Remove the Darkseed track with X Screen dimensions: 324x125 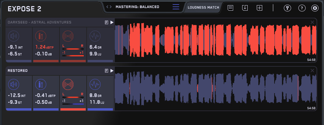tap(312, 22)
